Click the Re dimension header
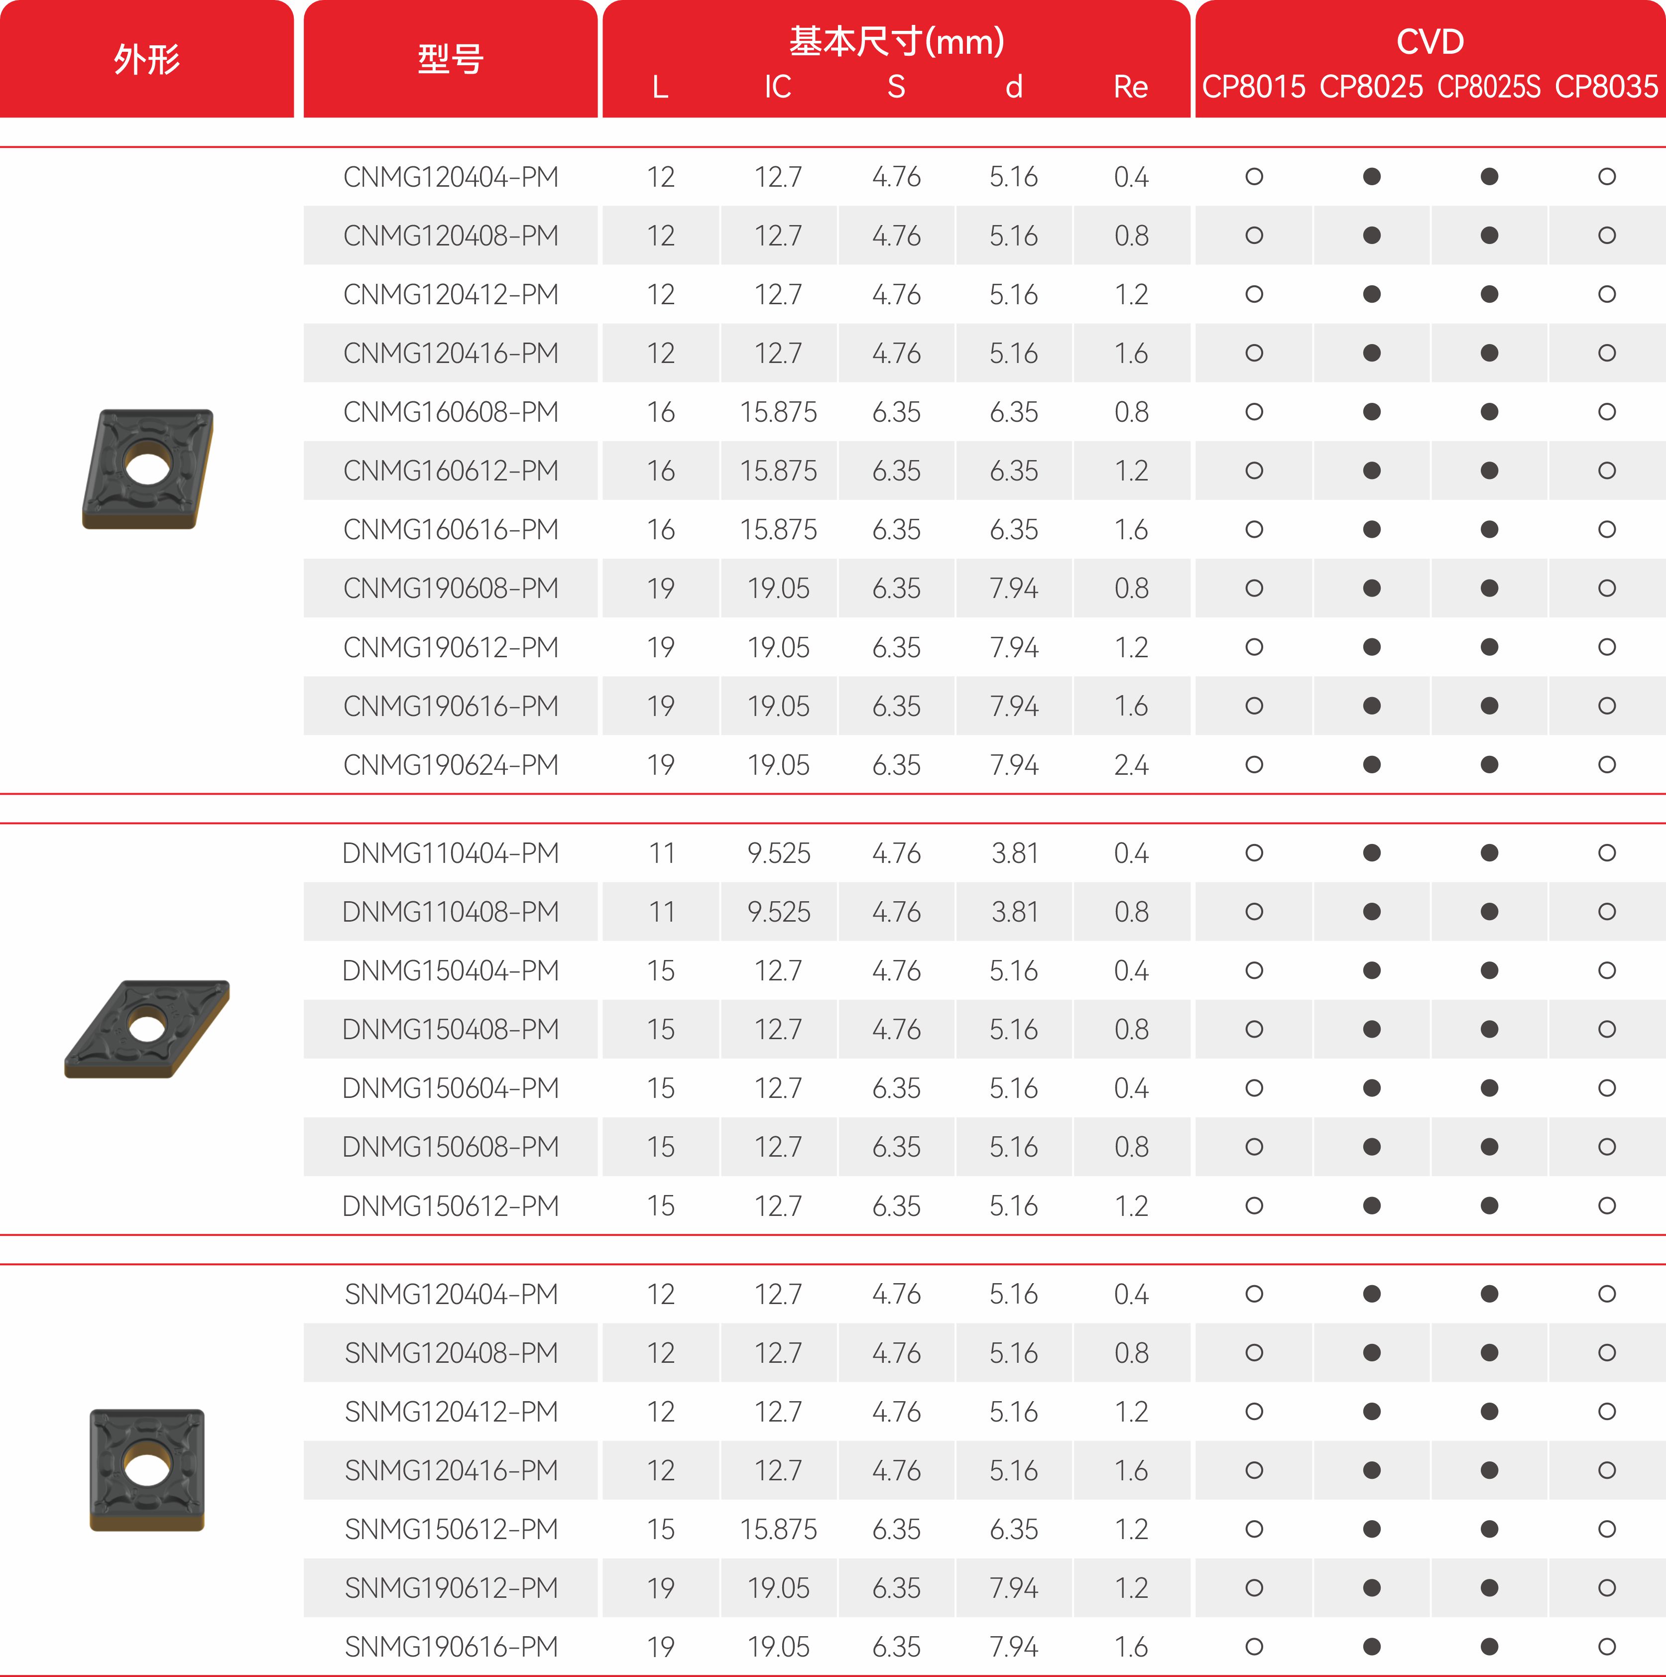Viewport: 1666px width, 1677px height. click(1131, 87)
